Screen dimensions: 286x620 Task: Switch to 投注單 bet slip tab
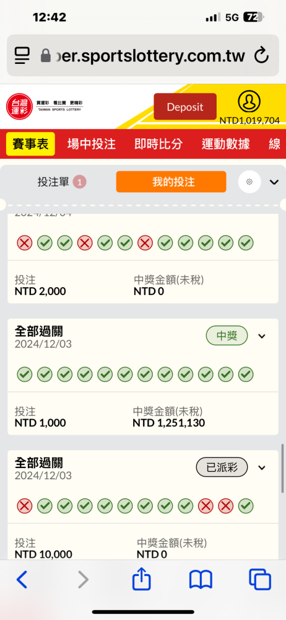pos(62,182)
